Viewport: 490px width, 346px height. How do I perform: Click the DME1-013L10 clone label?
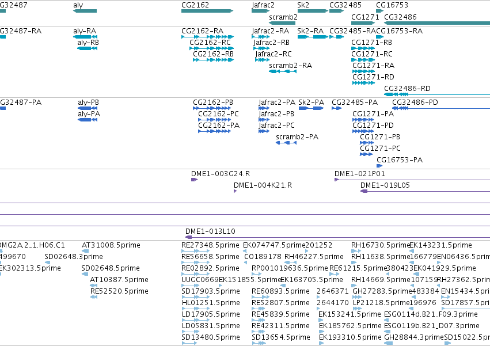tap(210, 231)
